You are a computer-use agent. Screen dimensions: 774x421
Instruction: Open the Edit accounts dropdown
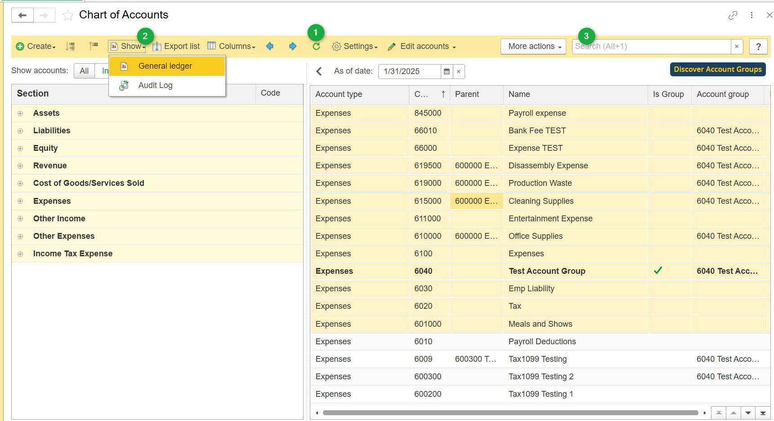click(422, 46)
